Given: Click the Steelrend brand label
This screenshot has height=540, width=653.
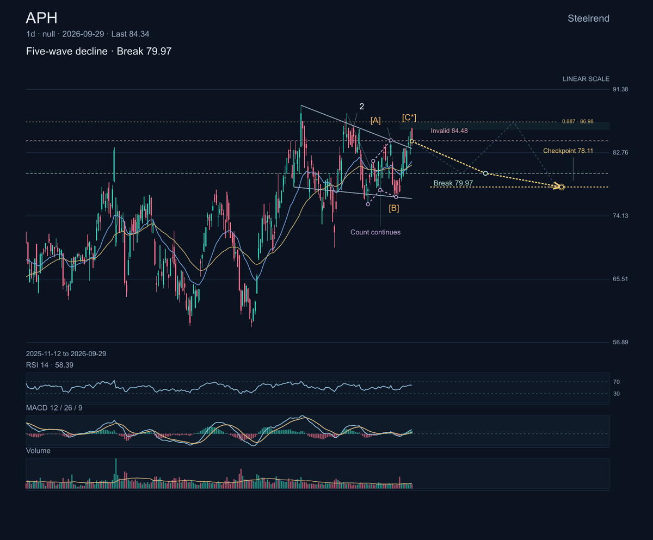Looking at the screenshot, I should click(588, 18).
